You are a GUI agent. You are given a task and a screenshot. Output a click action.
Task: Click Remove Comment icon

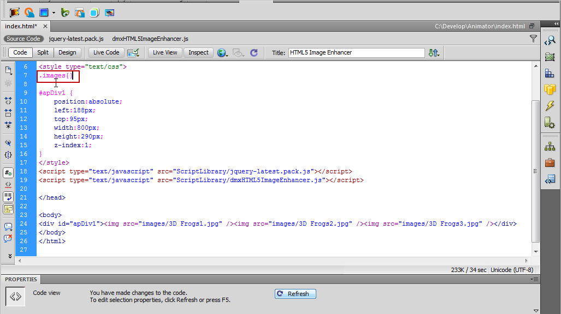click(8, 238)
